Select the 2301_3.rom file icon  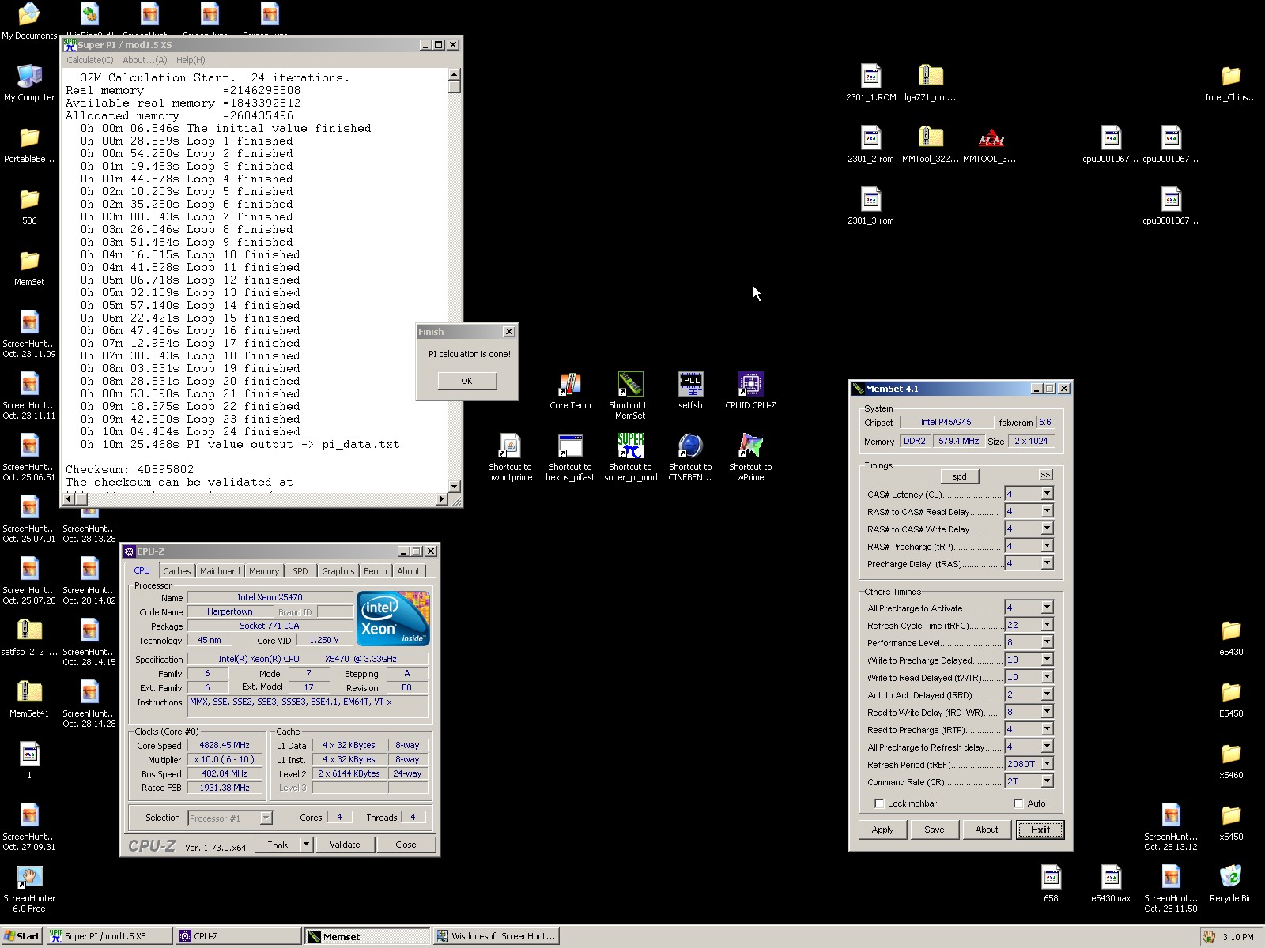click(870, 206)
